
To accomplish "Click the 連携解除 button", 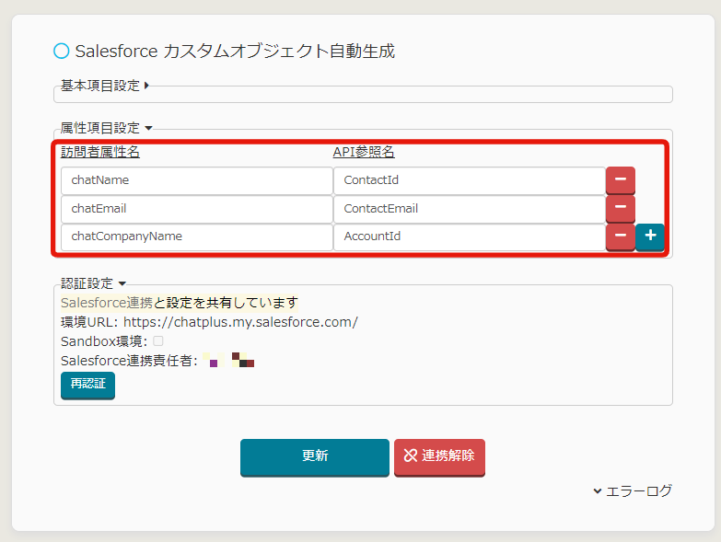I will pos(439,456).
